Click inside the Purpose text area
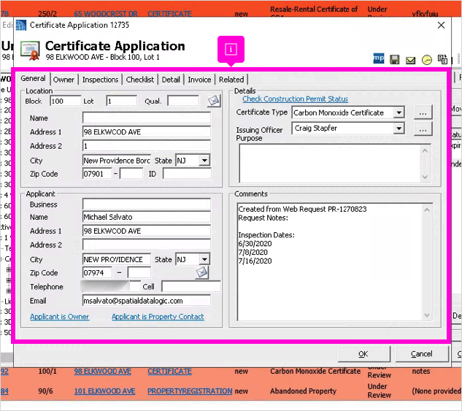462x411 pixels. coord(329,164)
